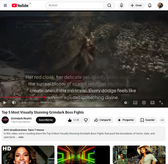Screen dimensions: 168x164
Task: Toggle subtitles on the player
Action: point(135,103)
